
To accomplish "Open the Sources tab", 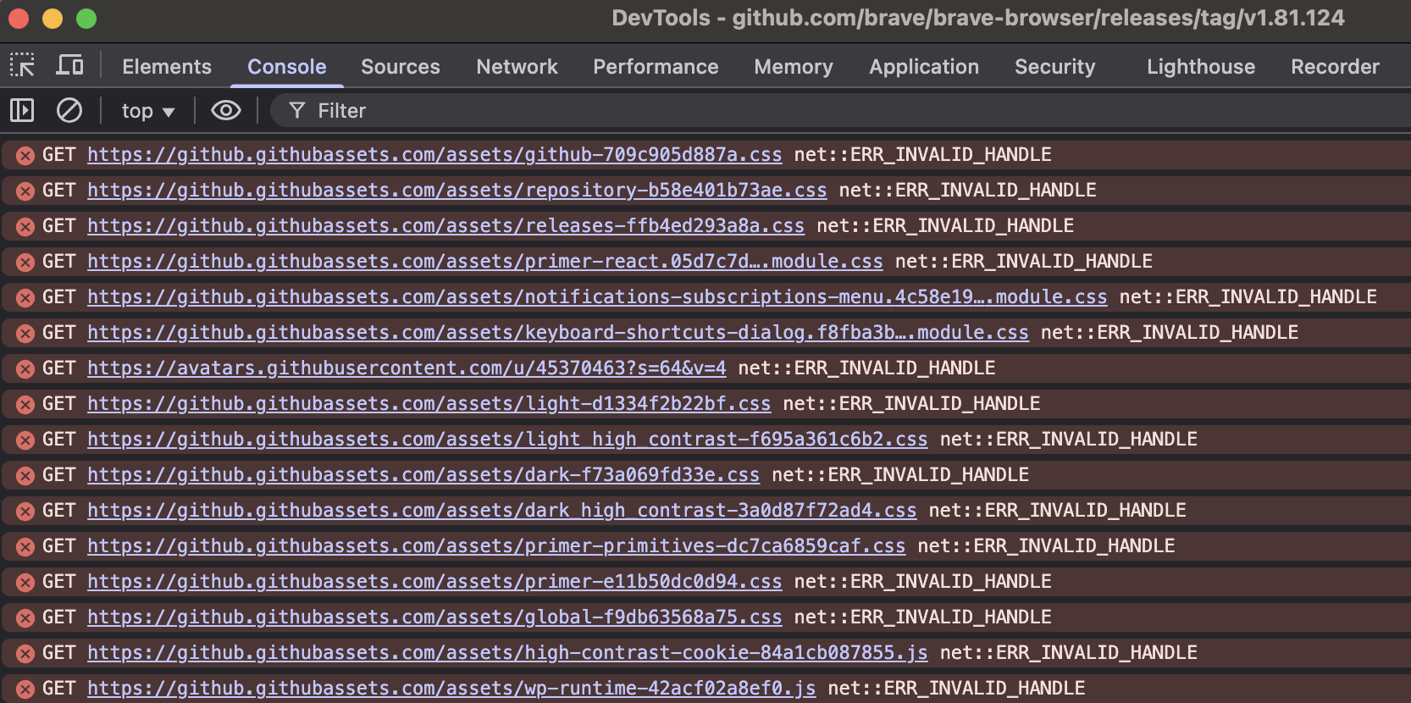I will tap(401, 67).
